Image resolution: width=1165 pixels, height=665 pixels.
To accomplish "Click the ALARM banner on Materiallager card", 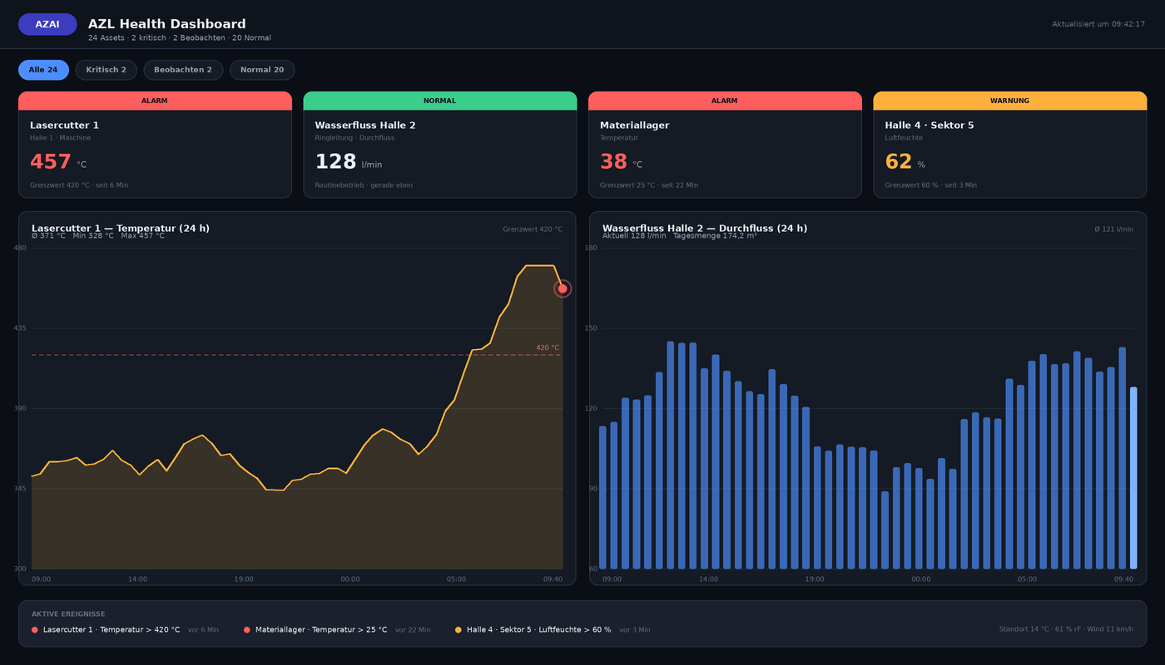I will tap(725, 101).
